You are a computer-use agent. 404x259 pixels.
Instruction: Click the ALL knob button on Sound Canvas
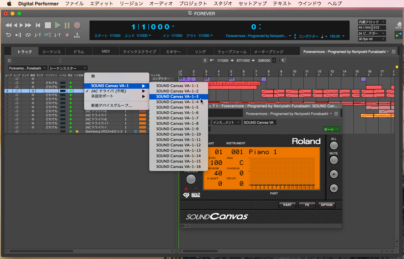pyautogui.click(x=334, y=146)
